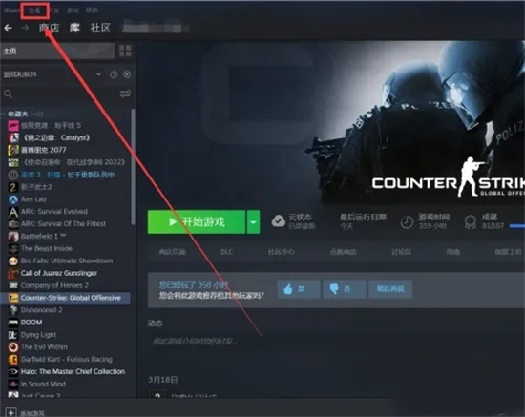Click the Battlefield 1 game icon
This screenshot has width=525, height=417.
click(13, 237)
